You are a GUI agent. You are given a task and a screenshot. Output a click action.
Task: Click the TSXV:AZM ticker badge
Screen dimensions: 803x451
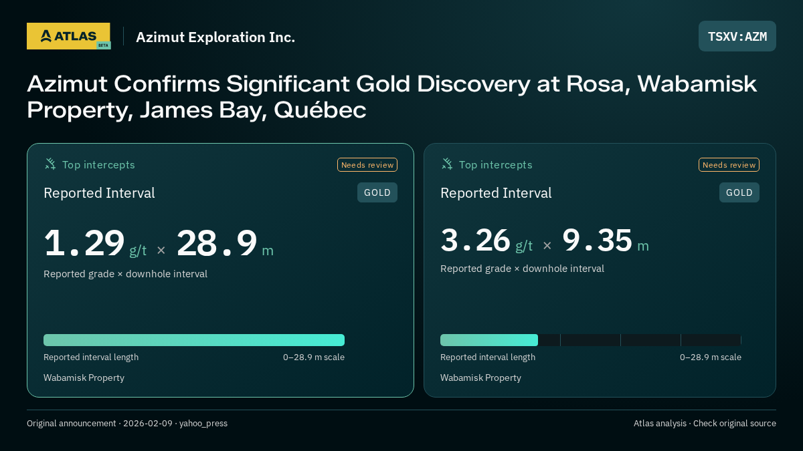click(737, 36)
